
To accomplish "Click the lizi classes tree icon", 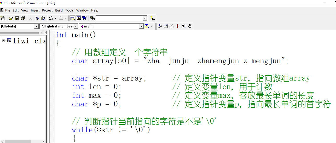I will click(x=9, y=41).
